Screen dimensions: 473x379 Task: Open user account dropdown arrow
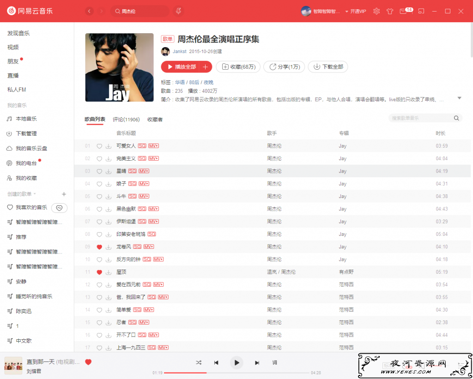[x=346, y=12]
